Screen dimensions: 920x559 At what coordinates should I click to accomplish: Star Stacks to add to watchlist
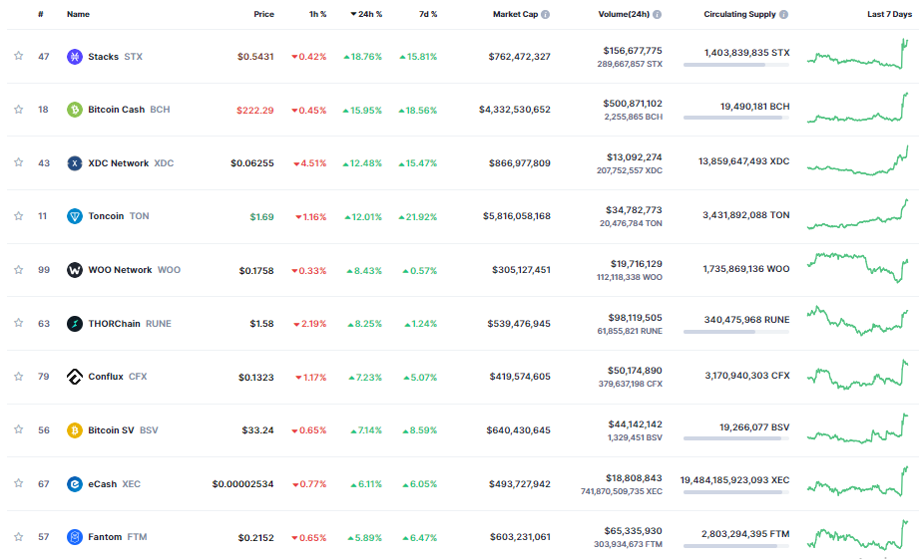pos(18,57)
